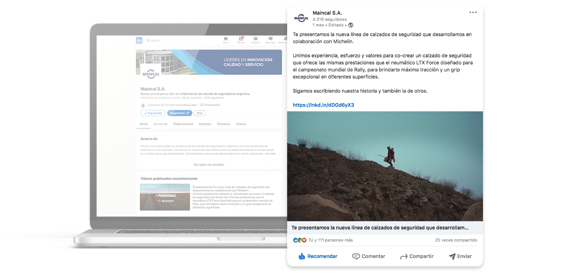566x274 pixels.
Task: Click '4.316 seguidores' in post header
Action: (329, 19)
